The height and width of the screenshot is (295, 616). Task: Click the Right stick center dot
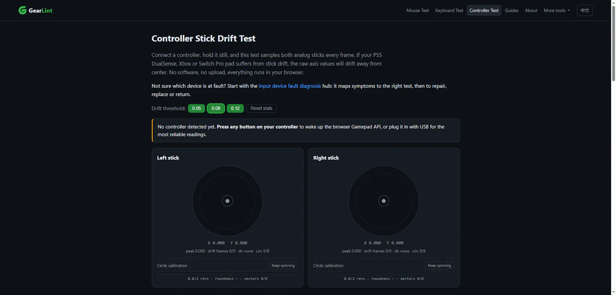383,201
